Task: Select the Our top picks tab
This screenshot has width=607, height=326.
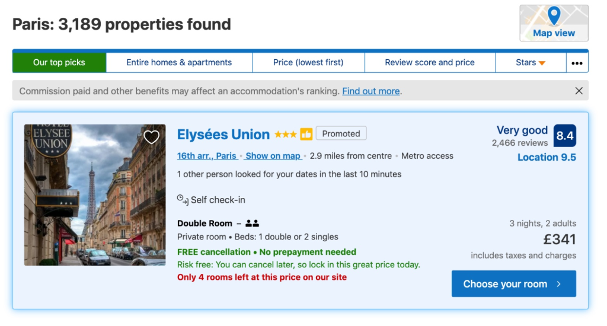Action: click(x=59, y=62)
